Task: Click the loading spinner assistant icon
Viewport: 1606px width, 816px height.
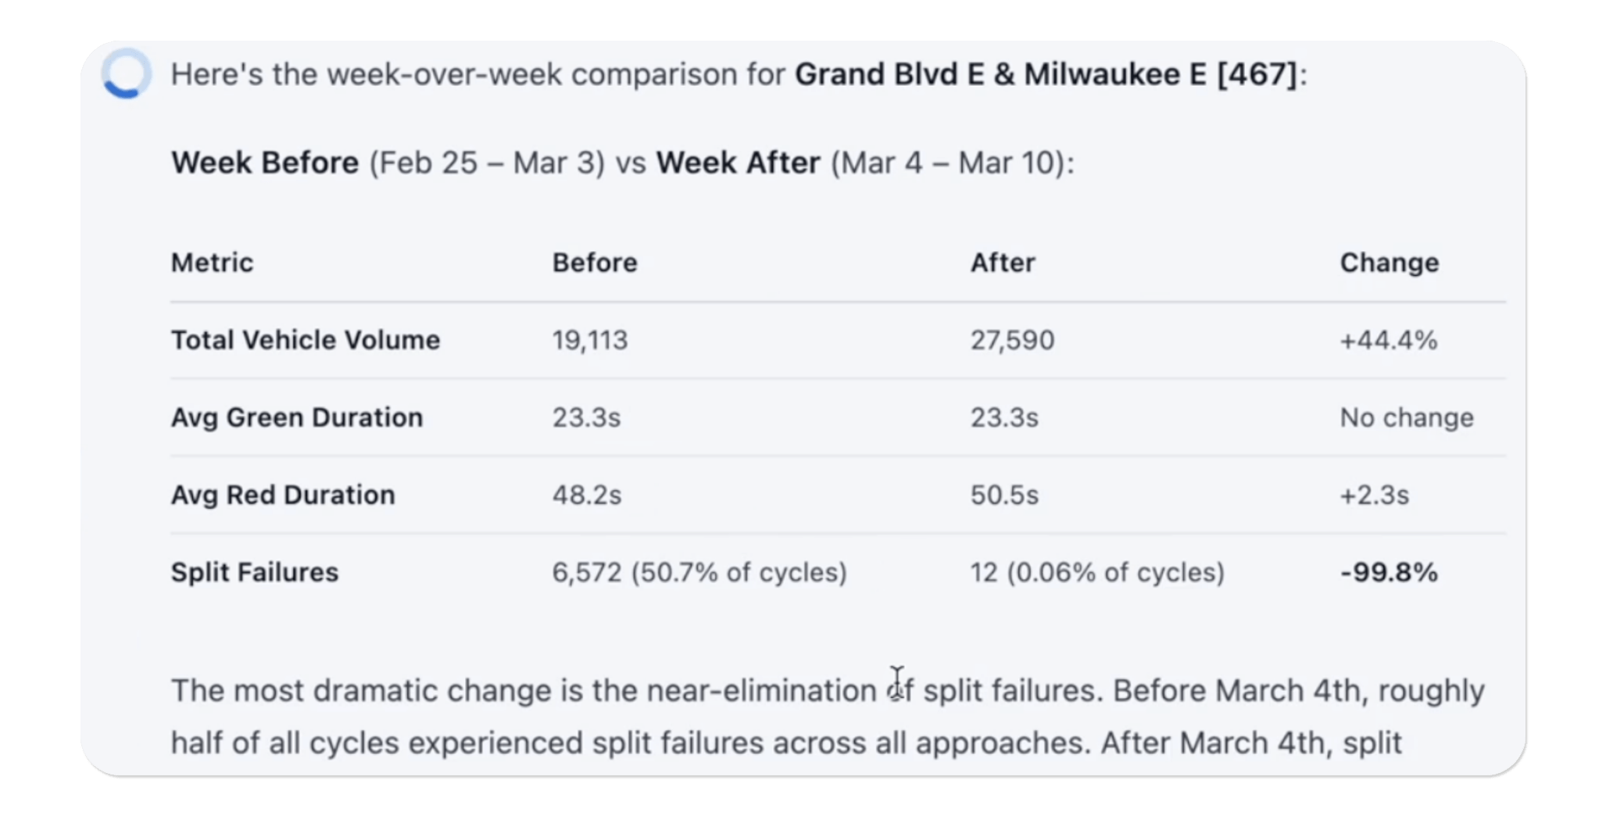Action: click(126, 74)
